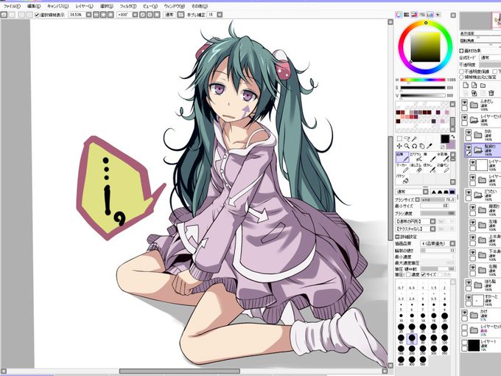Screen dimensions: 501x376
Task: Open the 選択 (Selection) menu
Action: (106, 6)
